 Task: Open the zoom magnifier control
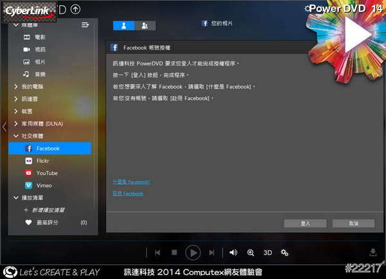(251, 253)
